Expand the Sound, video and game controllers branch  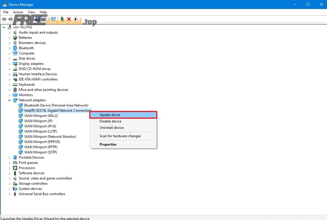pos(9,178)
